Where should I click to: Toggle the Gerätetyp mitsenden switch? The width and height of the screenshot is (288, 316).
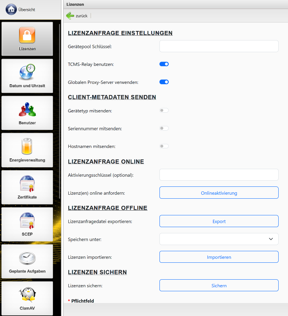pyautogui.click(x=164, y=110)
